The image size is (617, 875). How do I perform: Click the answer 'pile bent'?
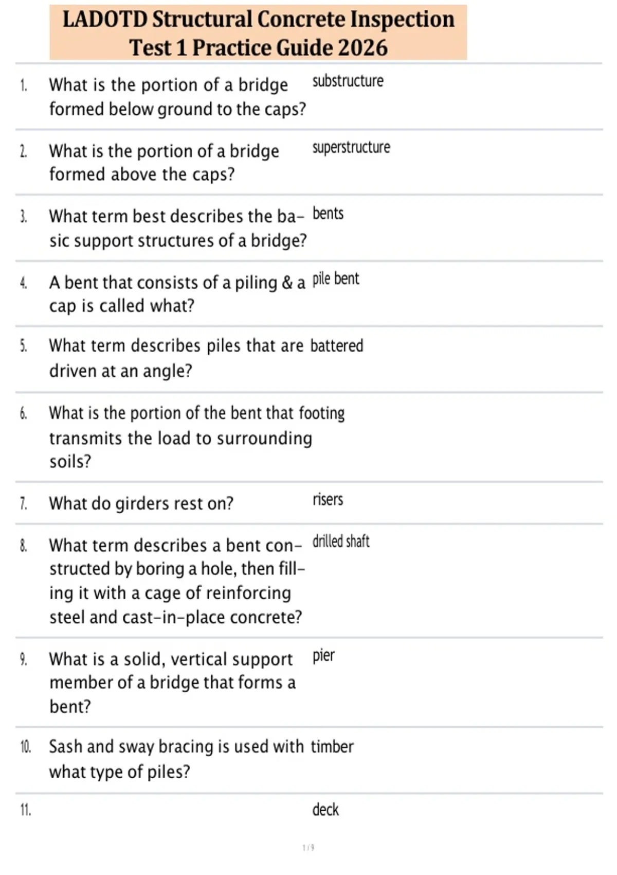tap(336, 278)
